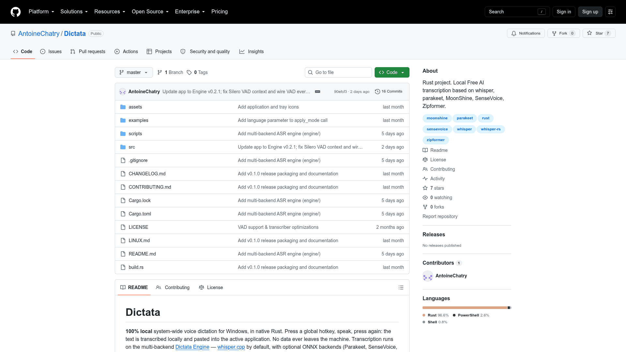626x352 pixels.
Task: Click the commit history clock icon
Action: (378, 92)
